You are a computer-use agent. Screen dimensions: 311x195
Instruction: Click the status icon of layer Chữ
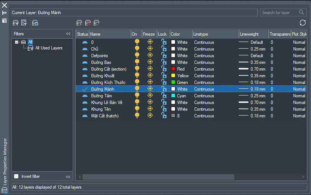(x=85, y=49)
